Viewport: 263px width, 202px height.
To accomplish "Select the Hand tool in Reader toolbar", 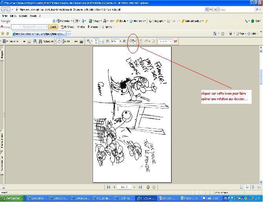I will (59, 41).
